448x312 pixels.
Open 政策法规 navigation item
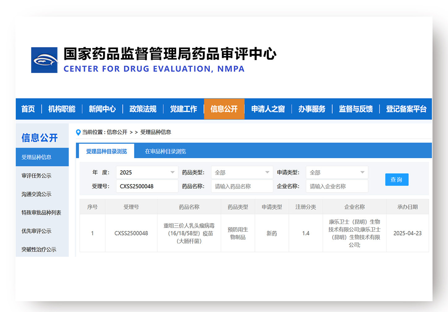pos(143,109)
